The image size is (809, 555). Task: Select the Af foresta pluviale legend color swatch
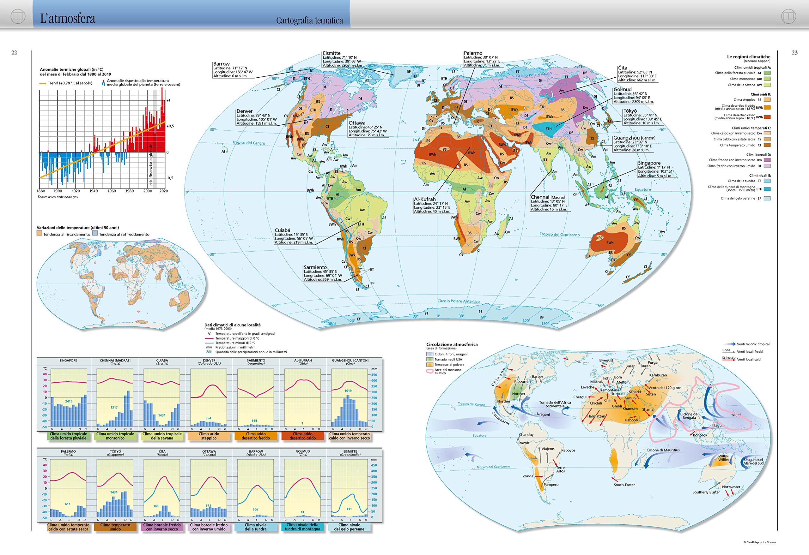pos(767,73)
